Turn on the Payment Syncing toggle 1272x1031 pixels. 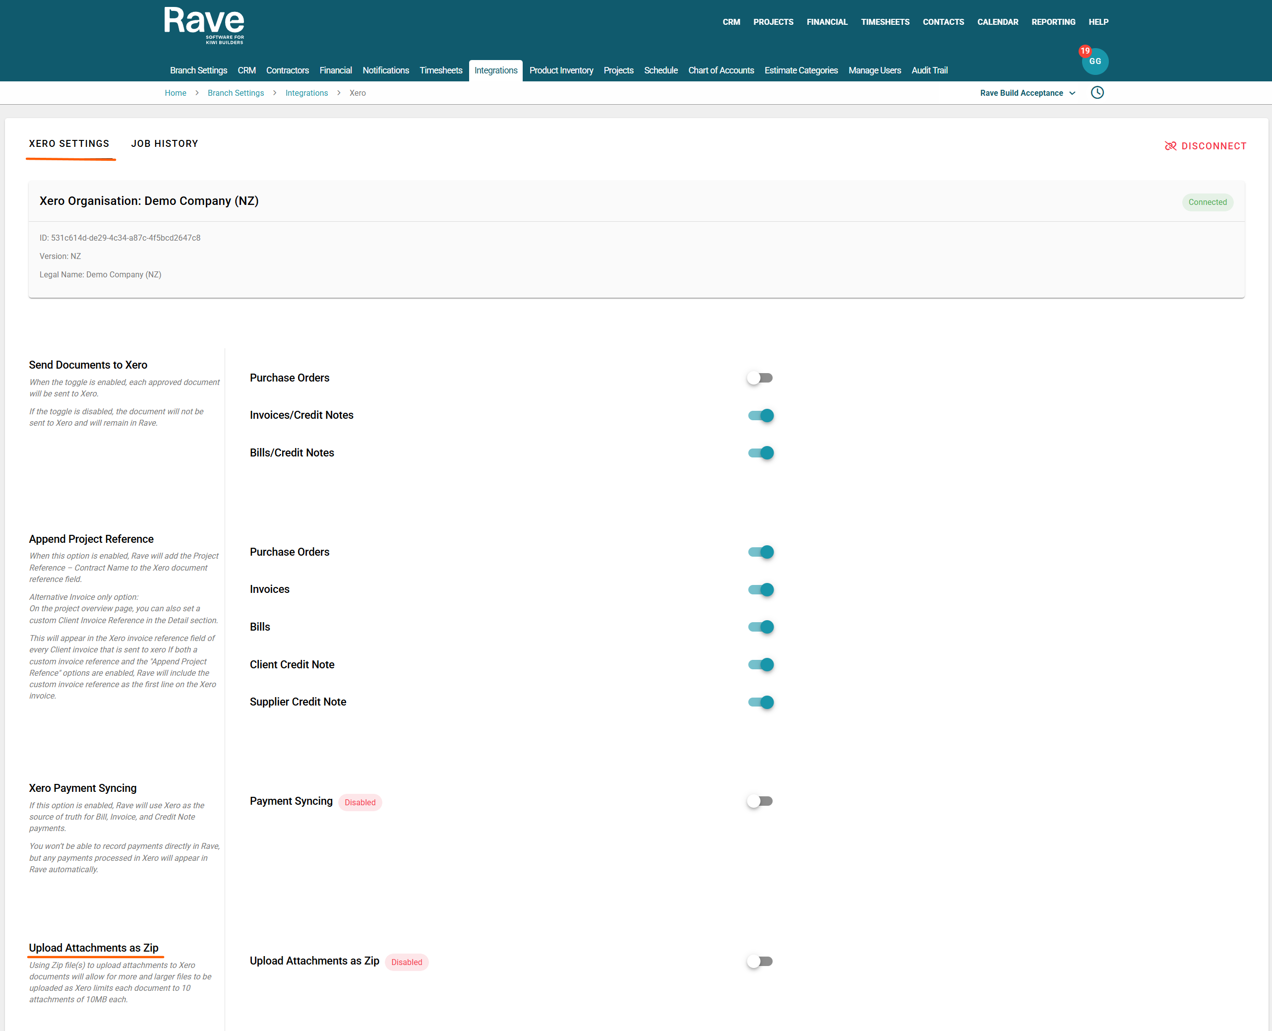(x=760, y=802)
